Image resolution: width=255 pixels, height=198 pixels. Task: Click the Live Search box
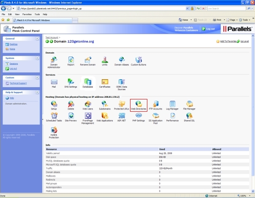pyautogui.click(x=226, y=8)
